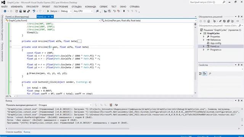Select App.config in Solution Explorer

(215, 43)
